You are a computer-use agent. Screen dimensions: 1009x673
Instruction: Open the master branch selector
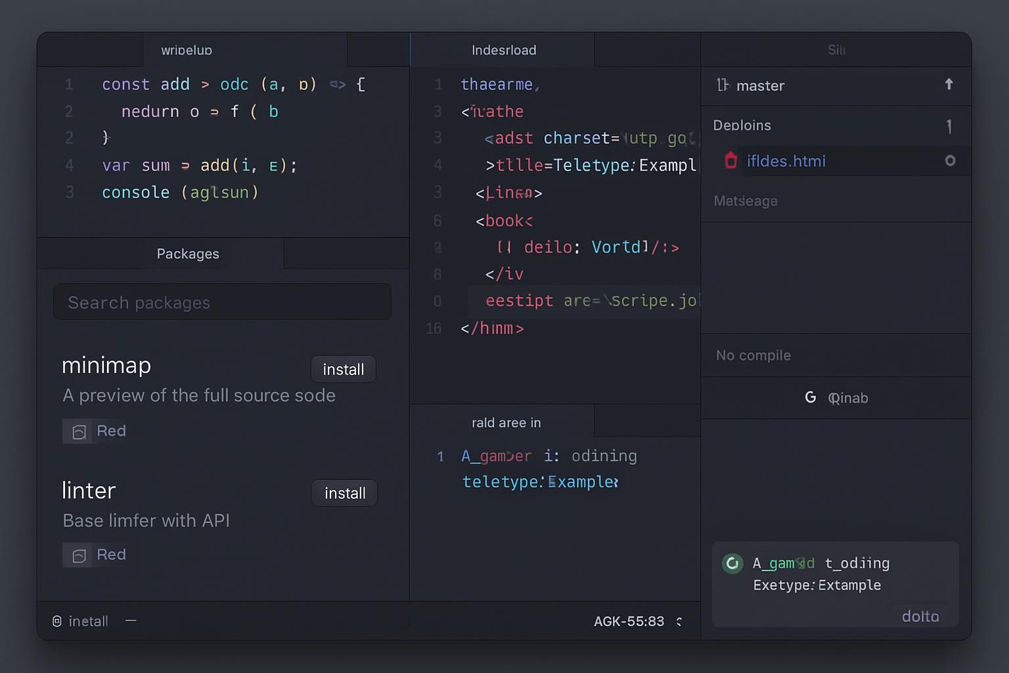click(x=760, y=86)
